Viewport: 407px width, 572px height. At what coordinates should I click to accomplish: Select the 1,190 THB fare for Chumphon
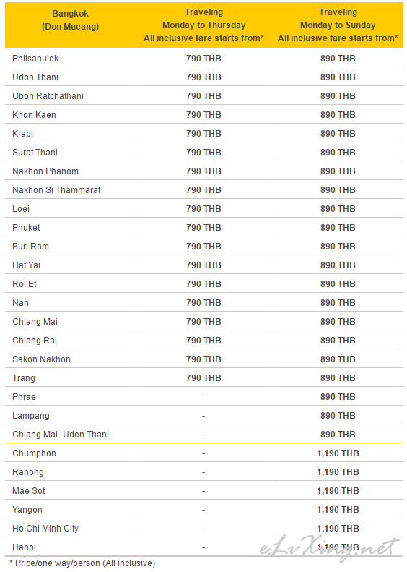pyautogui.click(x=338, y=453)
